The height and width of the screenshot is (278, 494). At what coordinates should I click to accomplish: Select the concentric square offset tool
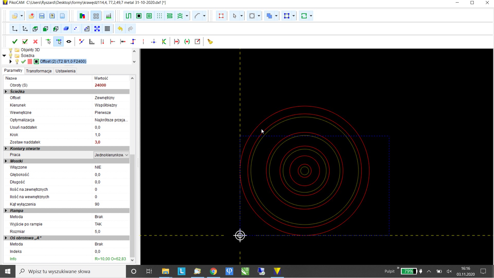tap(149, 16)
